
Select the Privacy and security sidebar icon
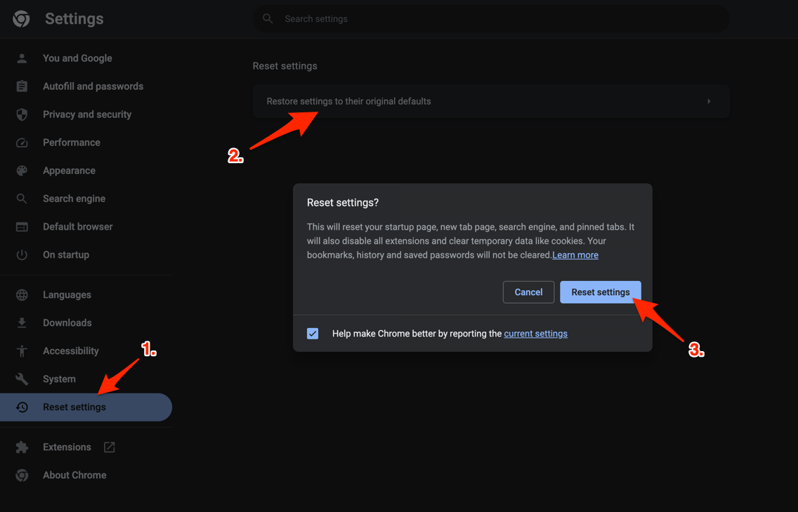[x=21, y=114]
